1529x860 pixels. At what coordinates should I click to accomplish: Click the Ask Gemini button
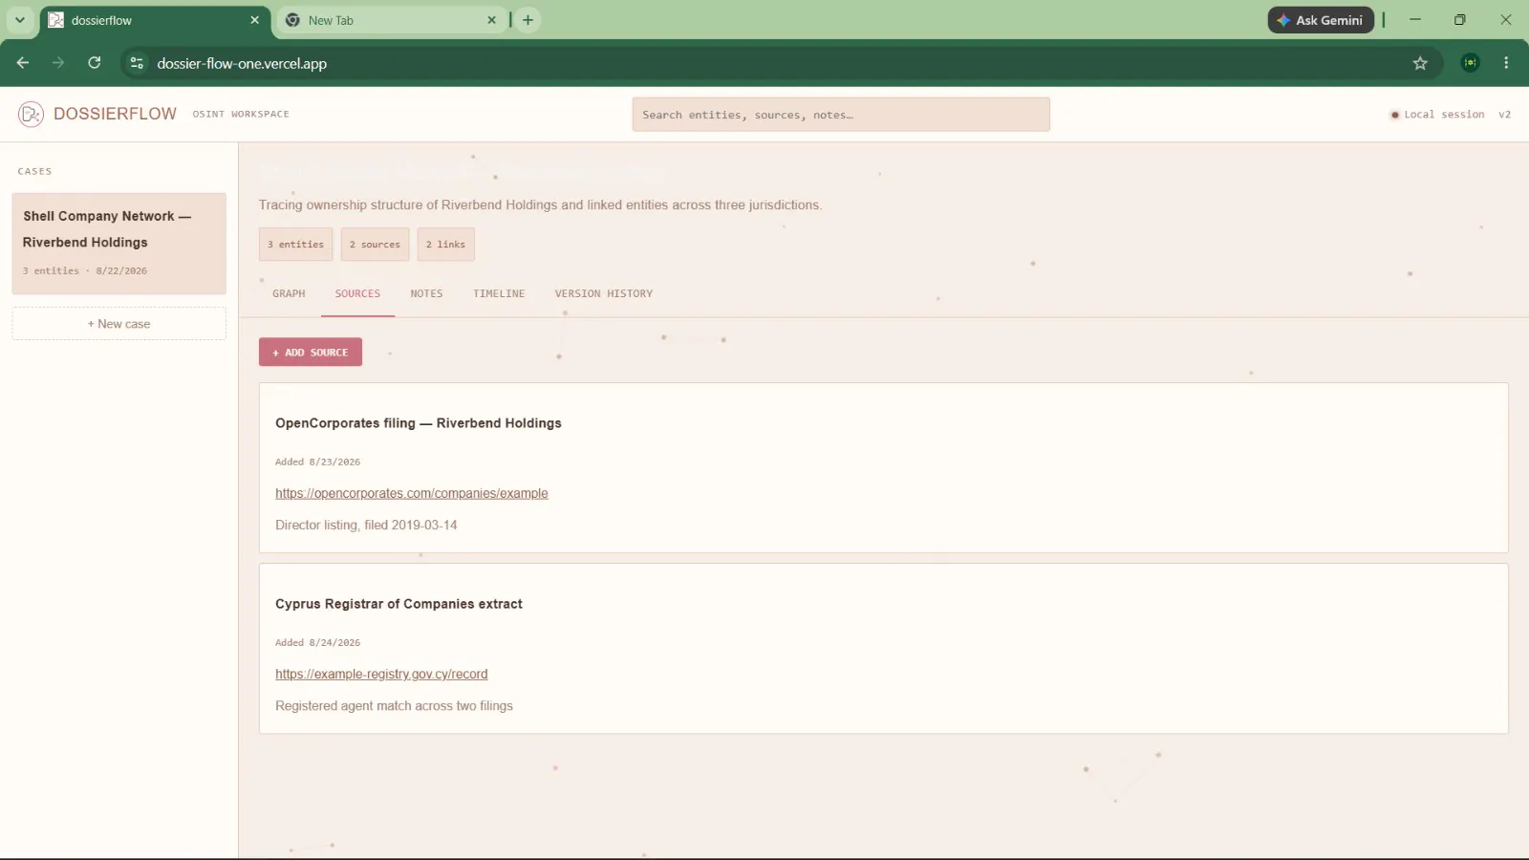pos(1321,20)
